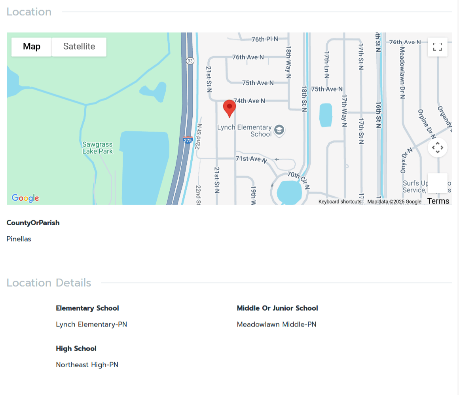The image size is (459, 395).
Task: Open Google Maps Terms
Action: point(438,201)
